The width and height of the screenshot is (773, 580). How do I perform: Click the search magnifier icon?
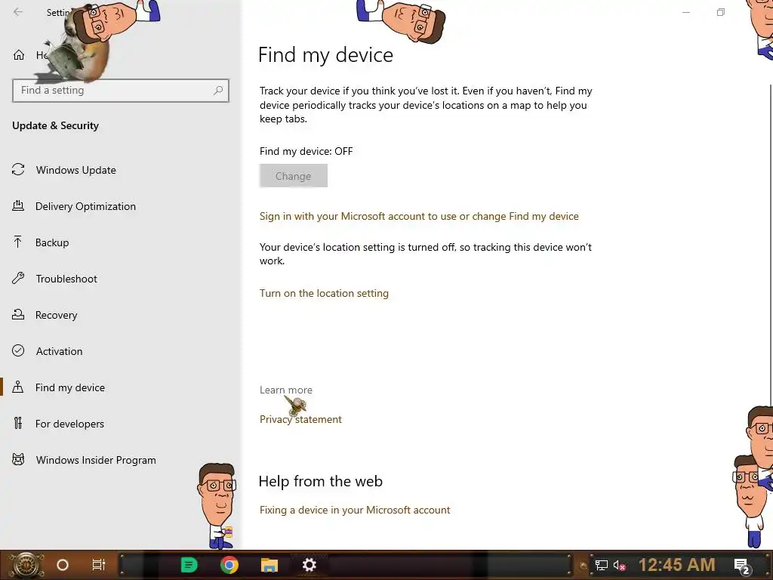coord(218,91)
